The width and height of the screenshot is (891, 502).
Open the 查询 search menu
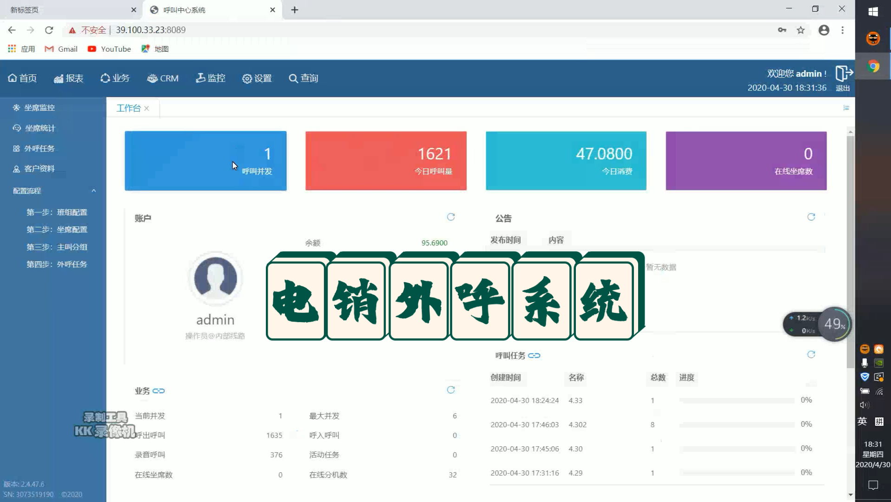tap(304, 78)
